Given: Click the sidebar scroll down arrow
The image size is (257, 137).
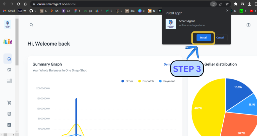Looking at the screenshot, I should click(x=17, y=131).
